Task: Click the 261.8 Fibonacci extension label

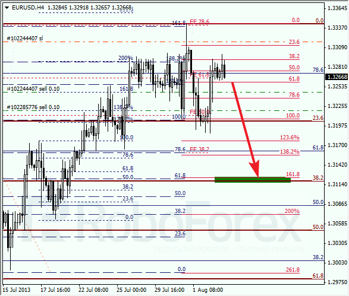Action: 293,269
